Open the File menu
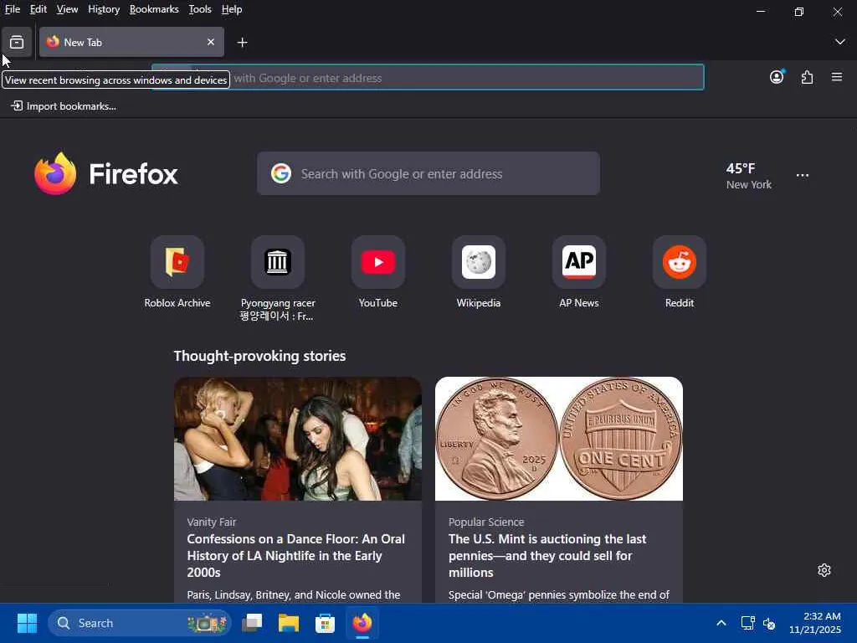 click(12, 9)
